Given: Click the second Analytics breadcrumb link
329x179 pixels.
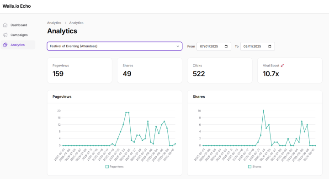Looking at the screenshot, I should [76, 23].
